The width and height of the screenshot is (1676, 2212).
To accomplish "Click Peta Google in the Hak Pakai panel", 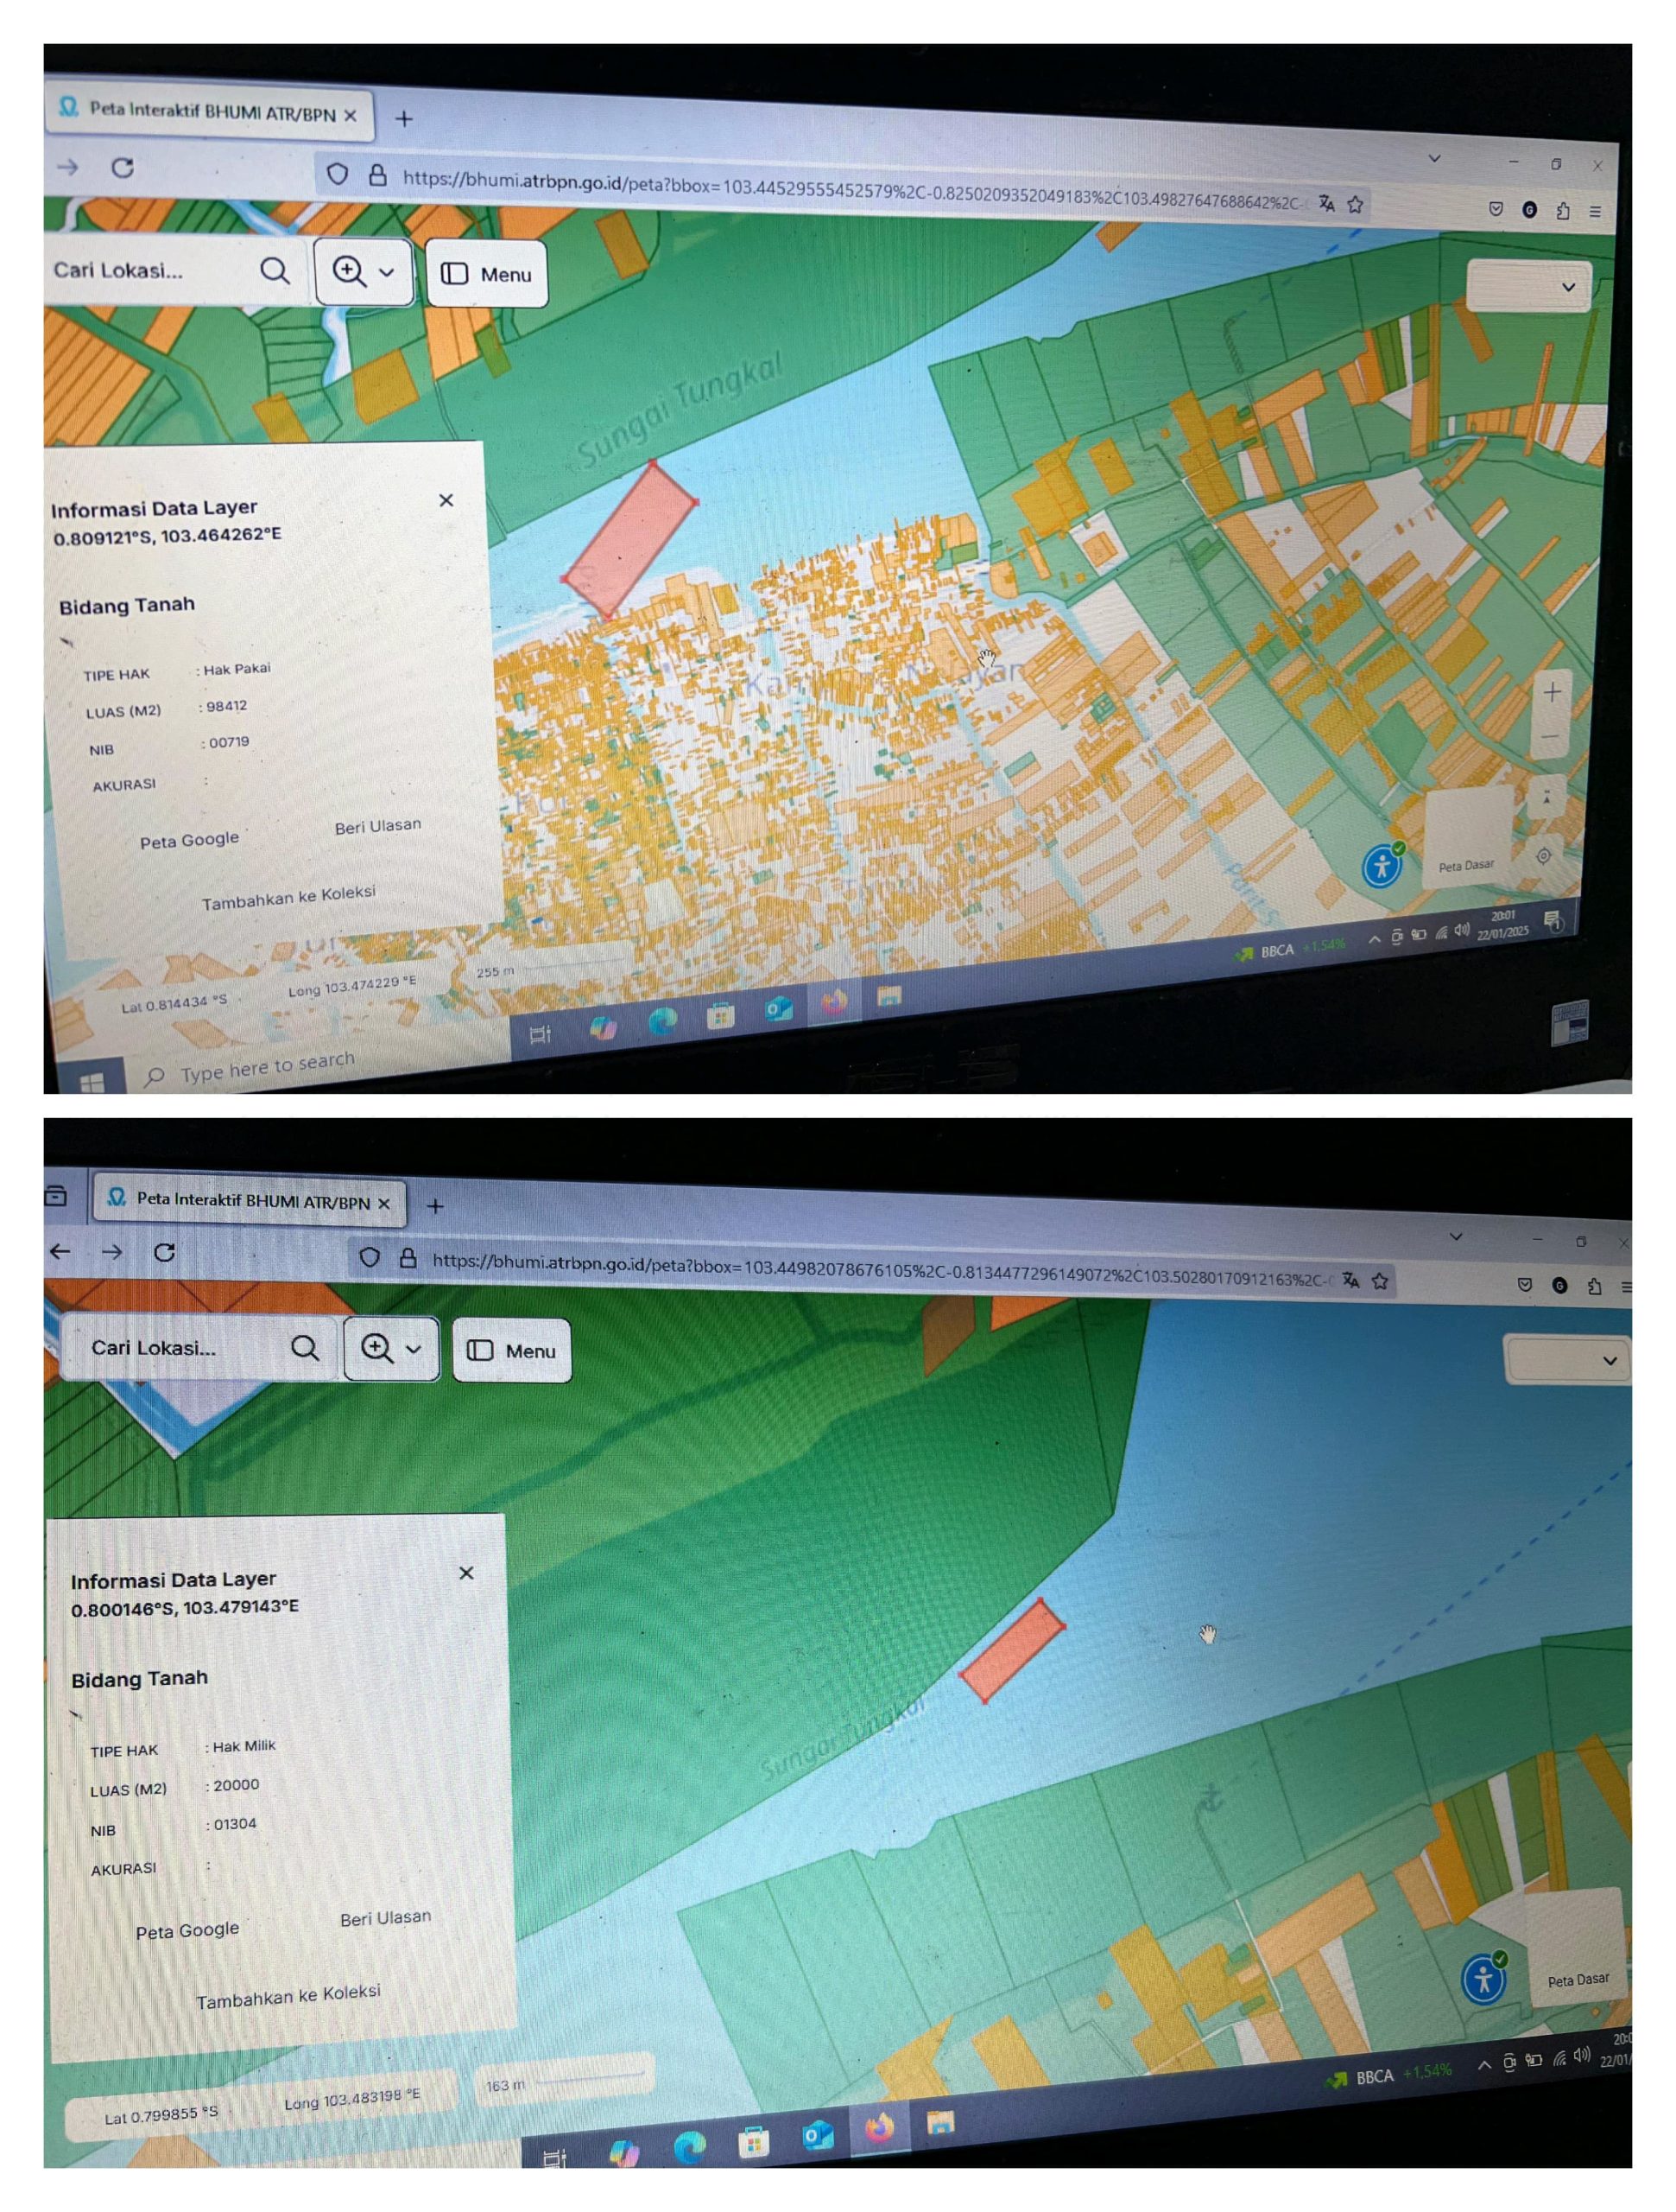I will [189, 840].
